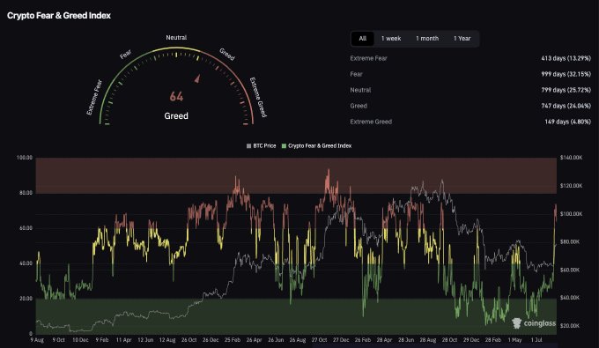Click the 80.00 left axis label
The height and width of the screenshot is (348, 599).
26,193
